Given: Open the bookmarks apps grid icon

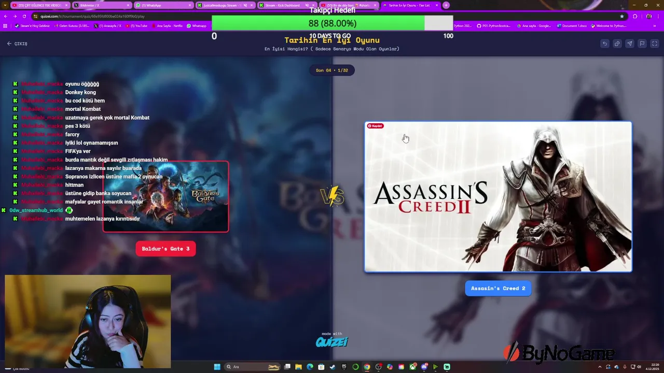Looking at the screenshot, I should [6, 26].
